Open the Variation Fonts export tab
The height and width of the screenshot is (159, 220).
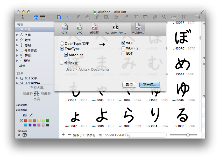(116, 28)
